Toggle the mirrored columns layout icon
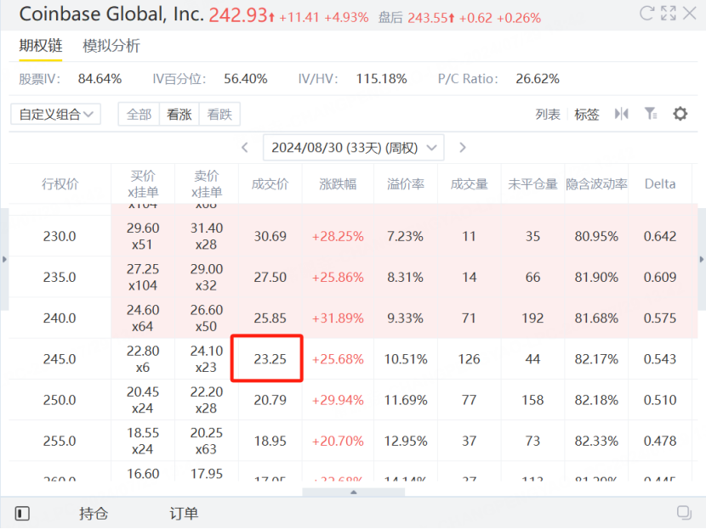Image resolution: width=706 pixels, height=529 pixels. (621, 114)
